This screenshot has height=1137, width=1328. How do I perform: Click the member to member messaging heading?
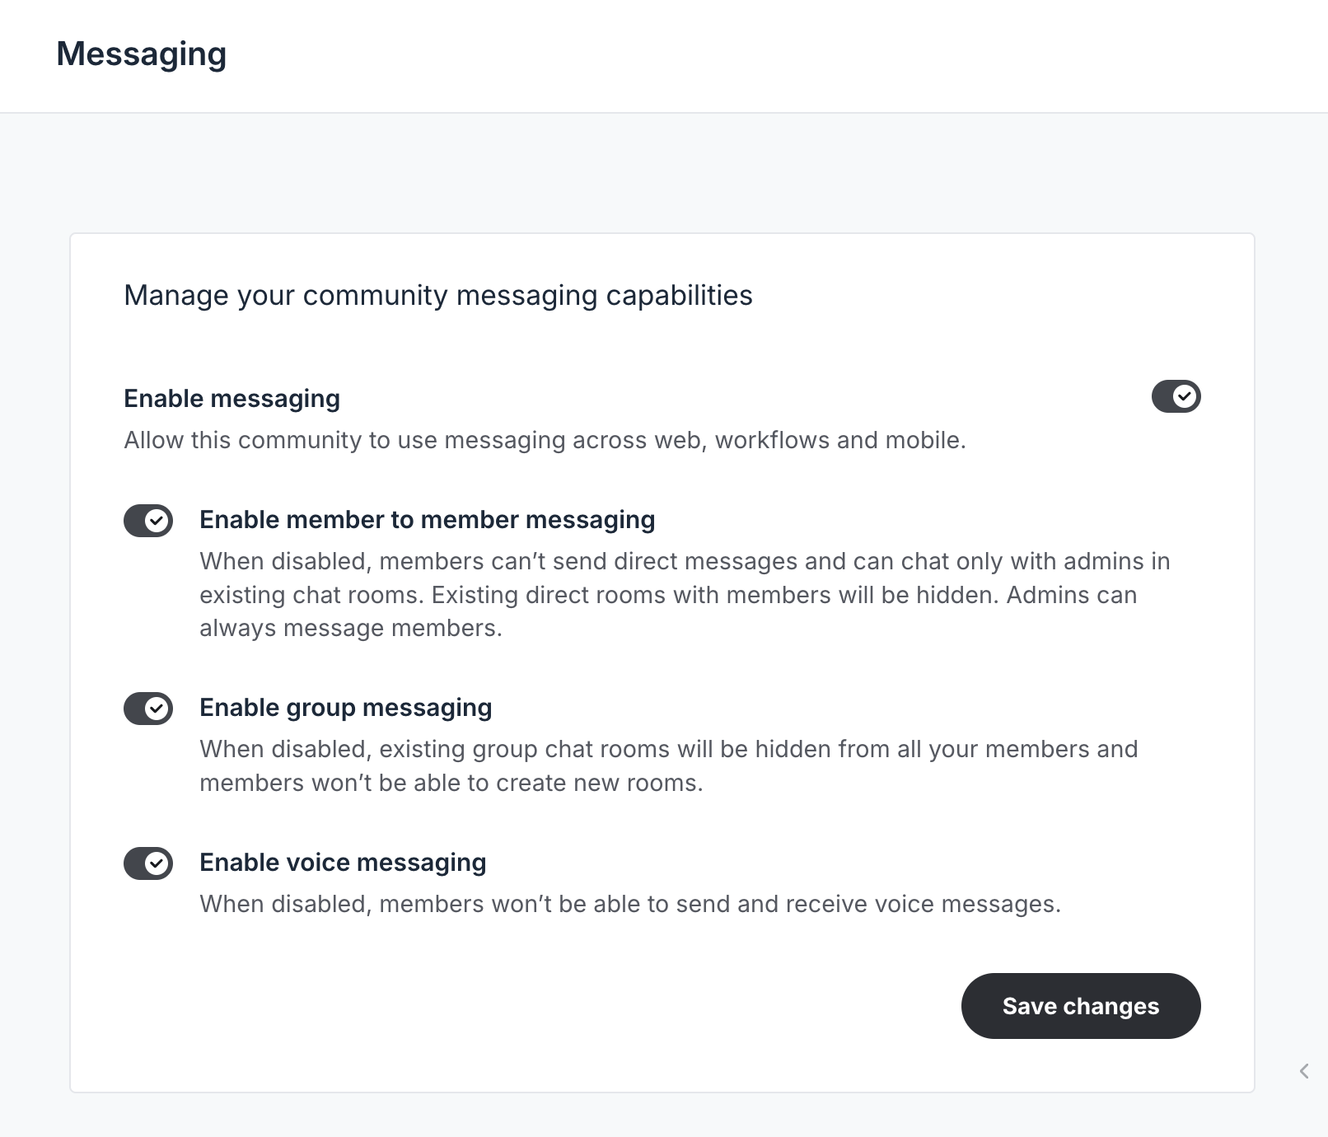pyautogui.click(x=427, y=520)
